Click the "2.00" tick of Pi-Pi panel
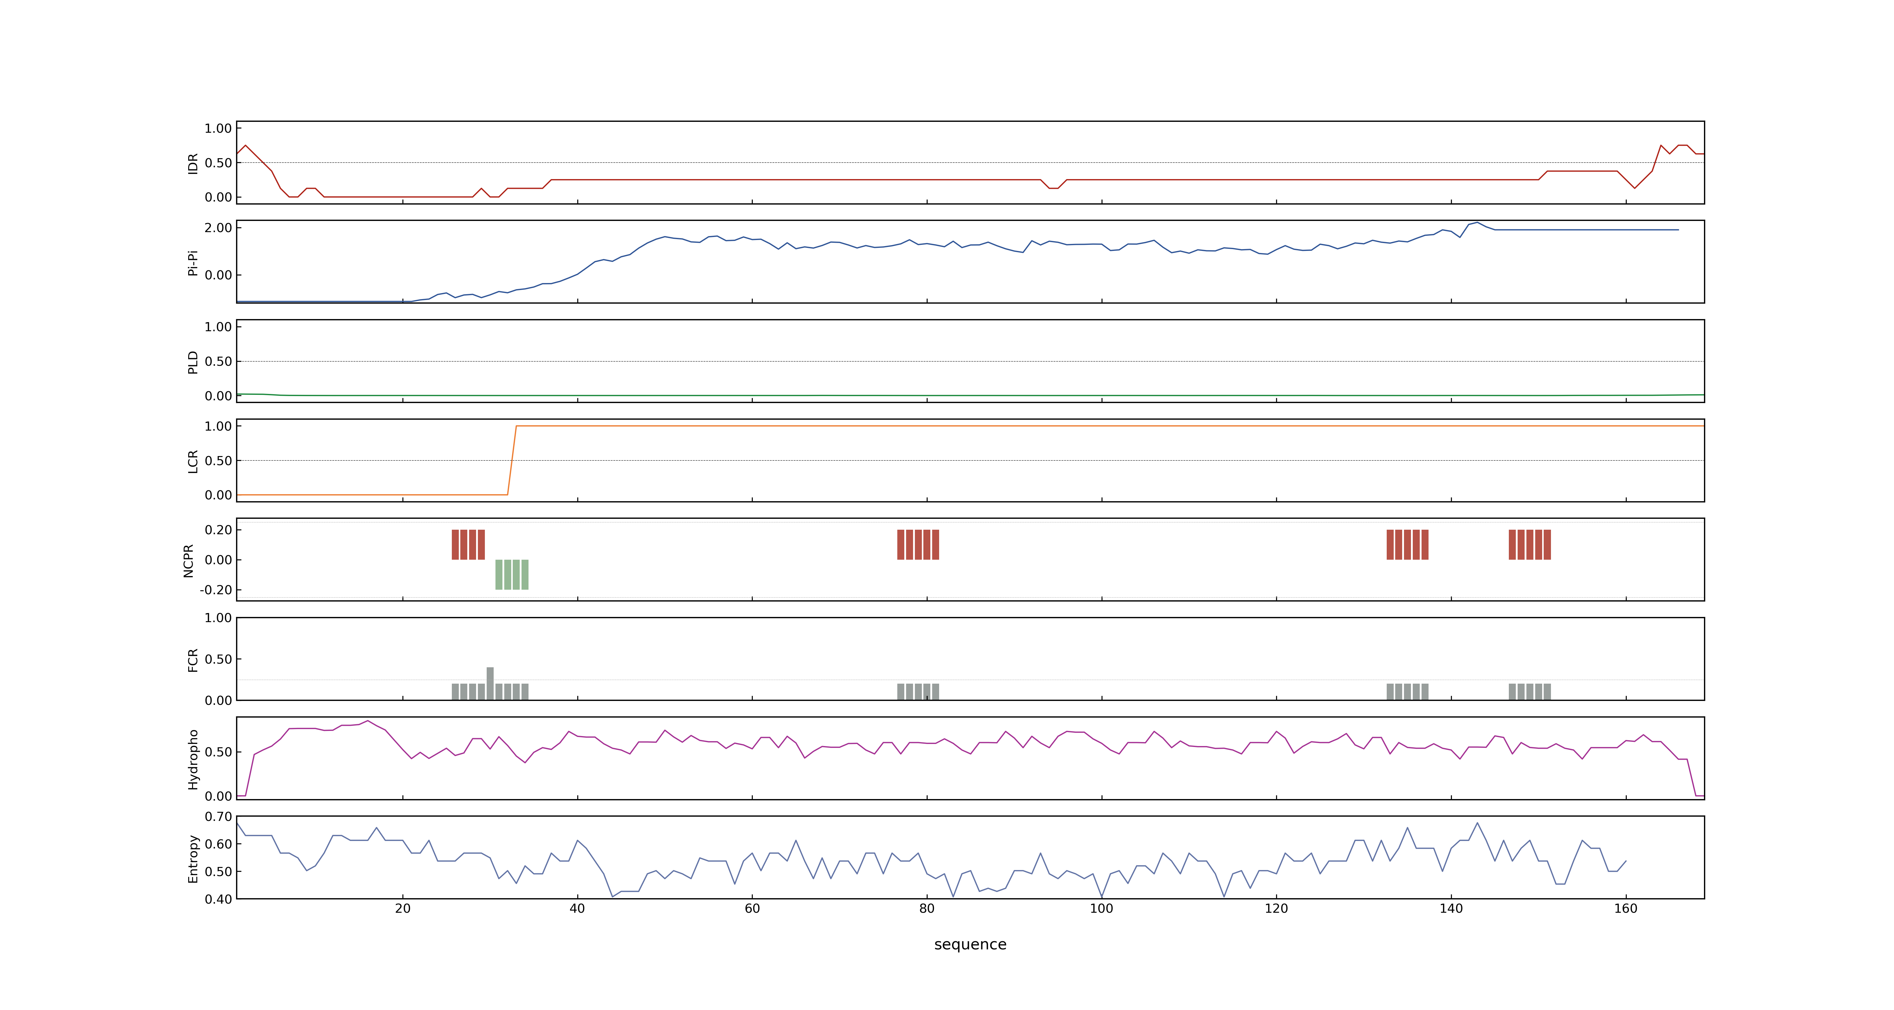 coord(218,228)
